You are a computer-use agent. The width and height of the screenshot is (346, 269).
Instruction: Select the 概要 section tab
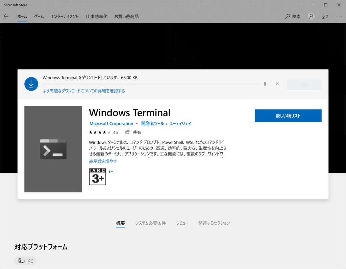121,223
